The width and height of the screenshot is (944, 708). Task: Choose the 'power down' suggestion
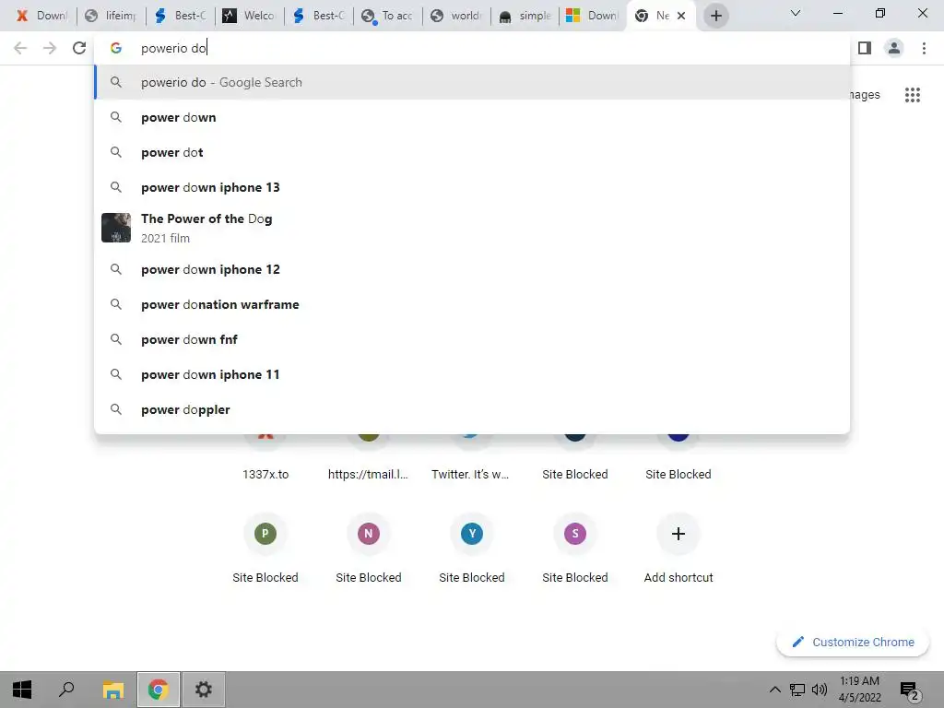click(472, 117)
